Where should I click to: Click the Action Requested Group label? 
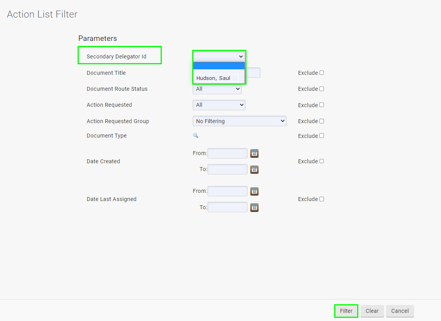click(x=118, y=121)
